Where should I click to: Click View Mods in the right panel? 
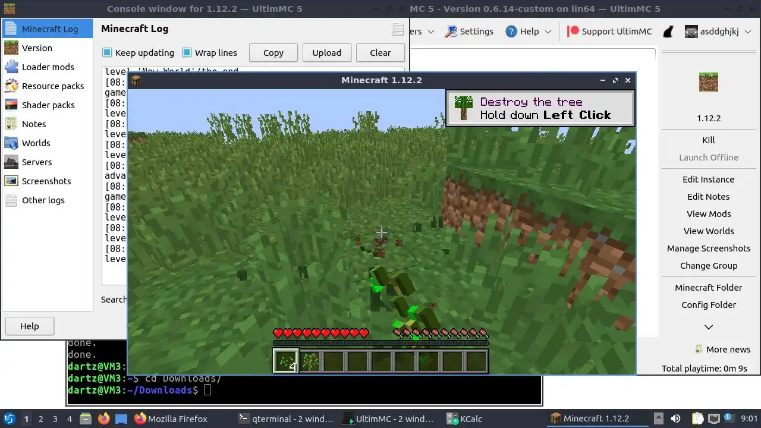pyautogui.click(x=709, y=214)
